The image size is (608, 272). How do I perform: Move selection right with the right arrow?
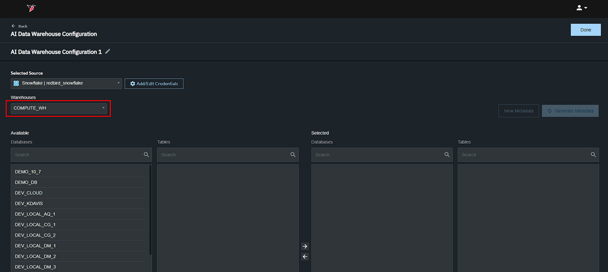coord(305,246)
